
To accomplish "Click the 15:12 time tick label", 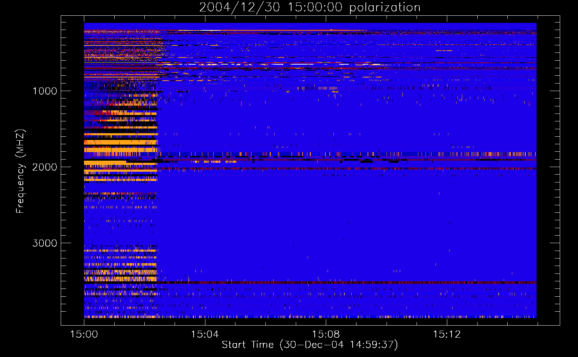I will (x=447, y=335).
